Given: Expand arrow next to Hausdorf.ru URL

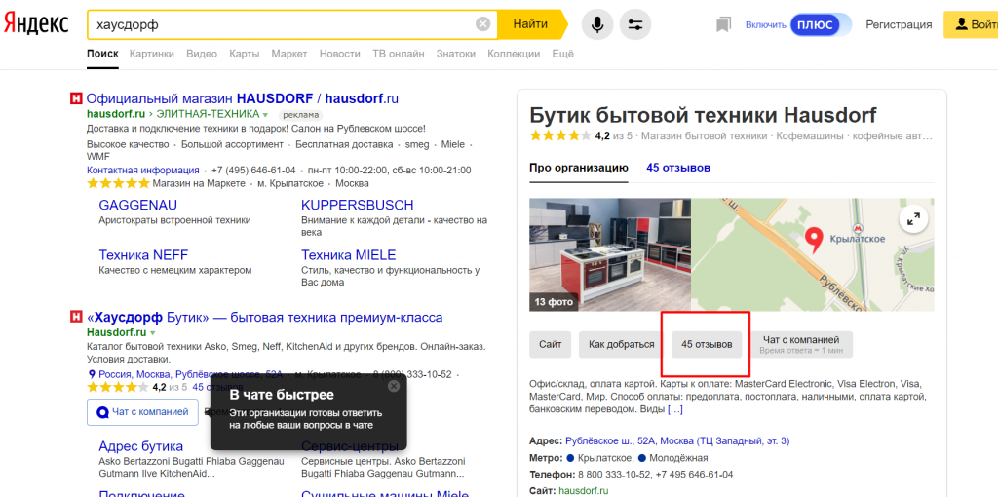Looking at the screenshot, I should pyautogui.click(x=153, y=333).
